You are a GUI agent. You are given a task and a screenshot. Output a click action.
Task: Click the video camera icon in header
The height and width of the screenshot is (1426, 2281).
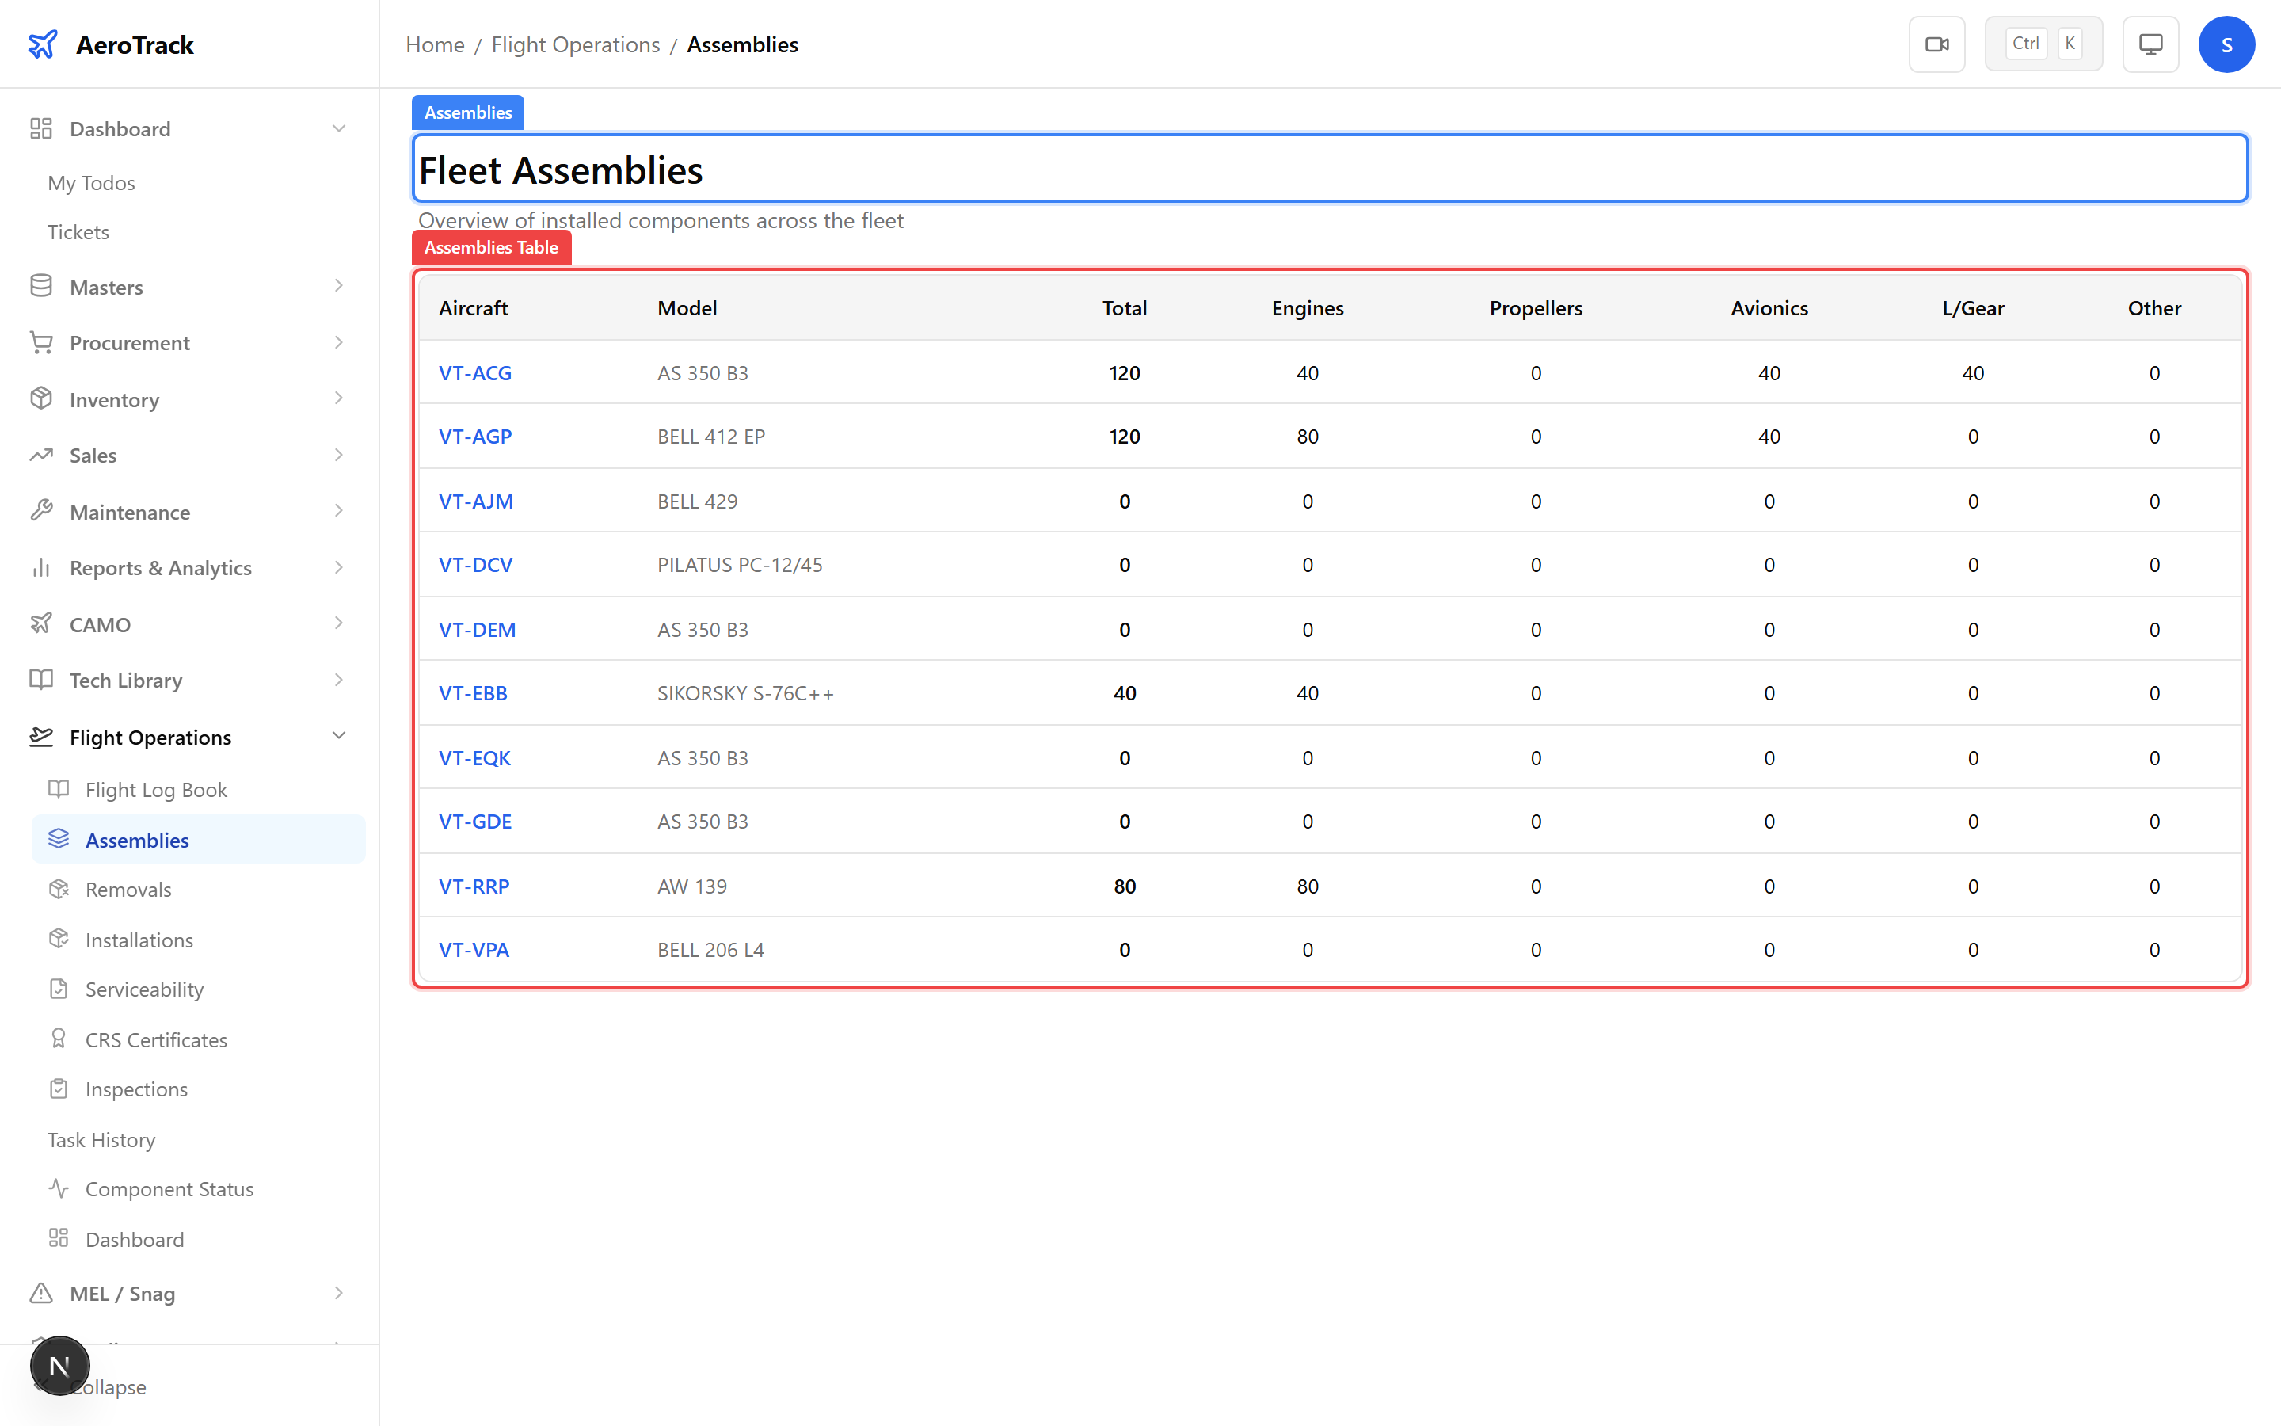click(1936, 44)
